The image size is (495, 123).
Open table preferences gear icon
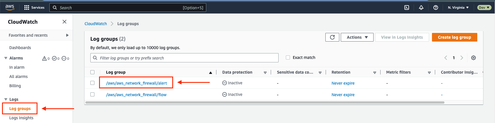(474, 58)
